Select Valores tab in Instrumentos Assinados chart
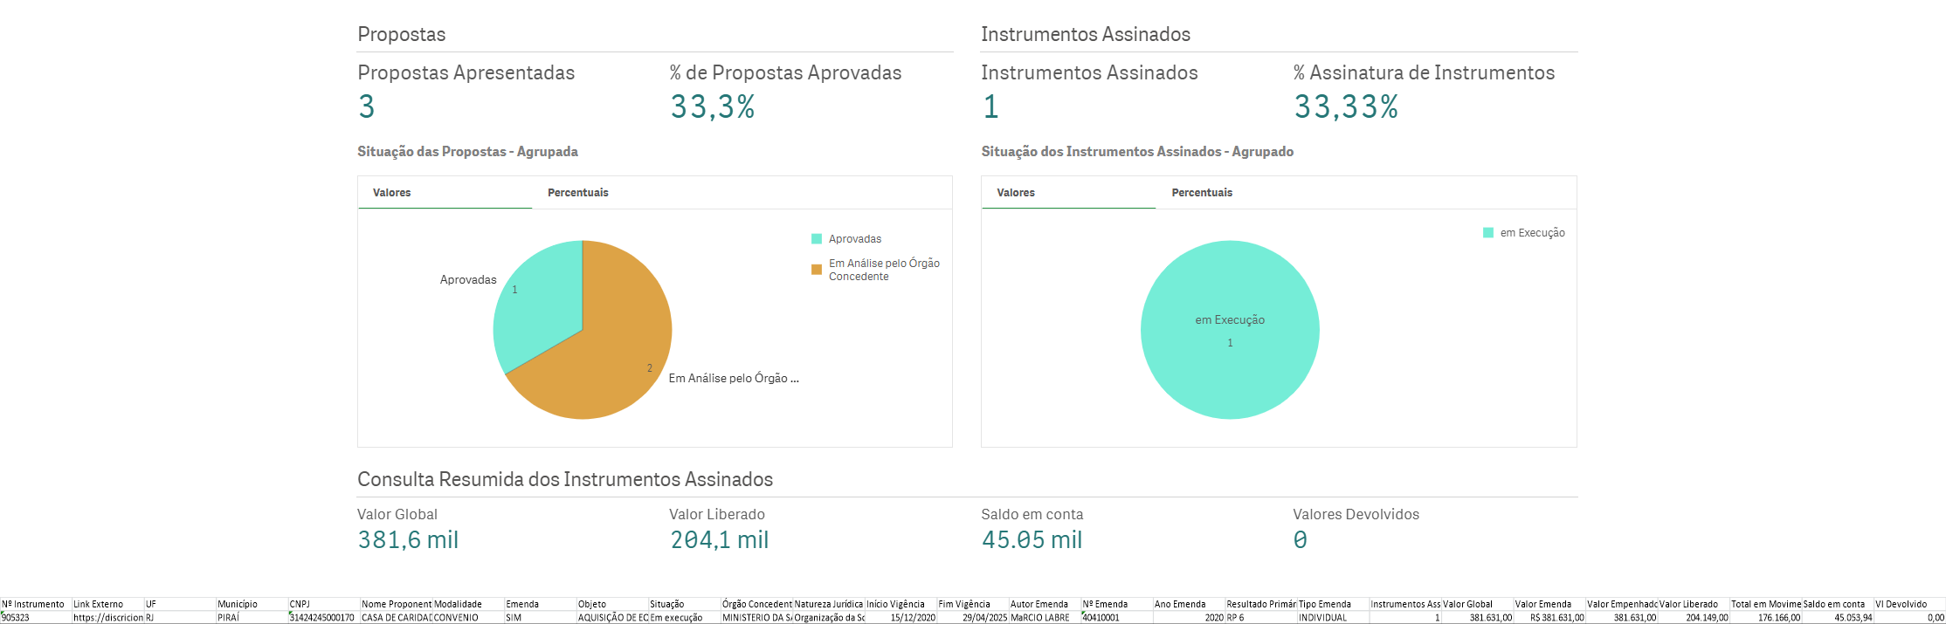 tap(1016, 193)
